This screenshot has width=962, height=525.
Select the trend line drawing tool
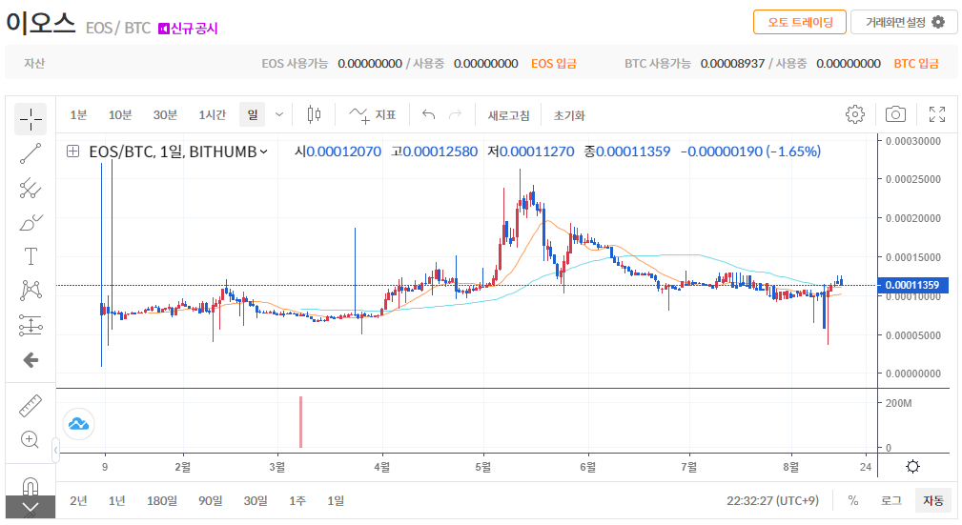pyautogui.click(x=31, y=154)
